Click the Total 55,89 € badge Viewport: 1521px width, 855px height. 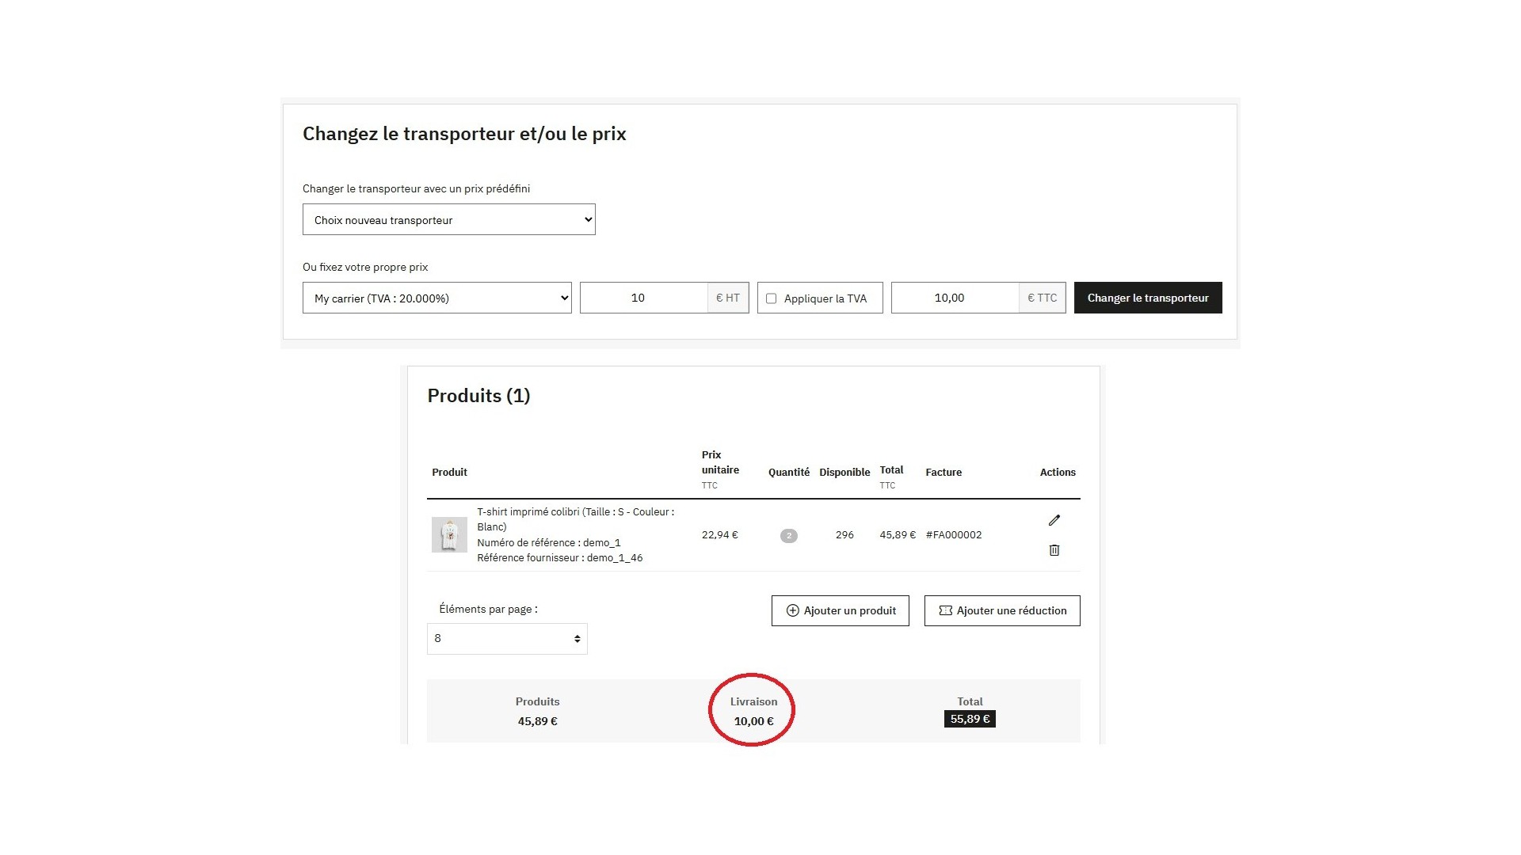pos(969,719)
